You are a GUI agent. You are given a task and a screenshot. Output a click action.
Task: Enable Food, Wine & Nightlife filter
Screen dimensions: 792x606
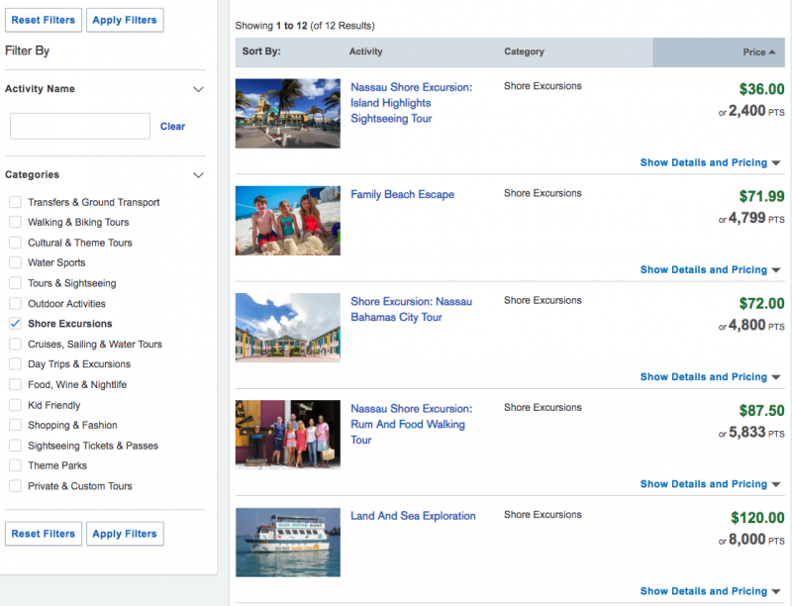tap(16, 384)
